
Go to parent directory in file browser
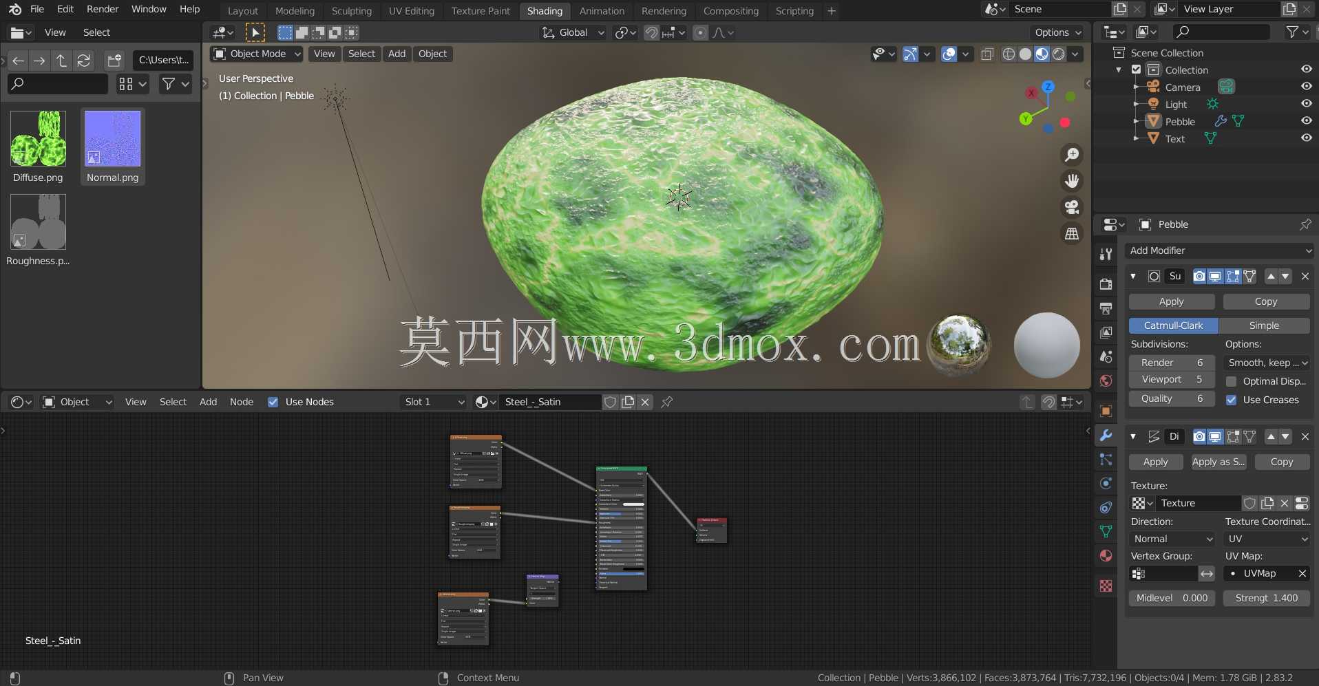pyautogui.click(x=61, y=61)
